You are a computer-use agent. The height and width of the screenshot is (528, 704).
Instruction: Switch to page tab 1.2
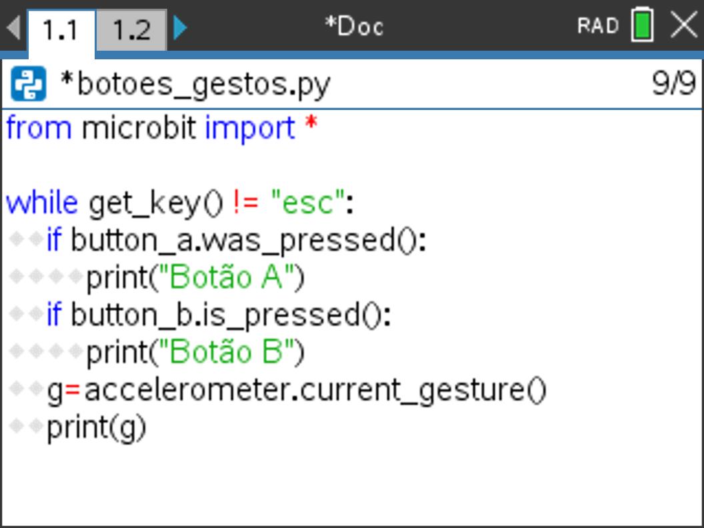(x=131, y=29)
